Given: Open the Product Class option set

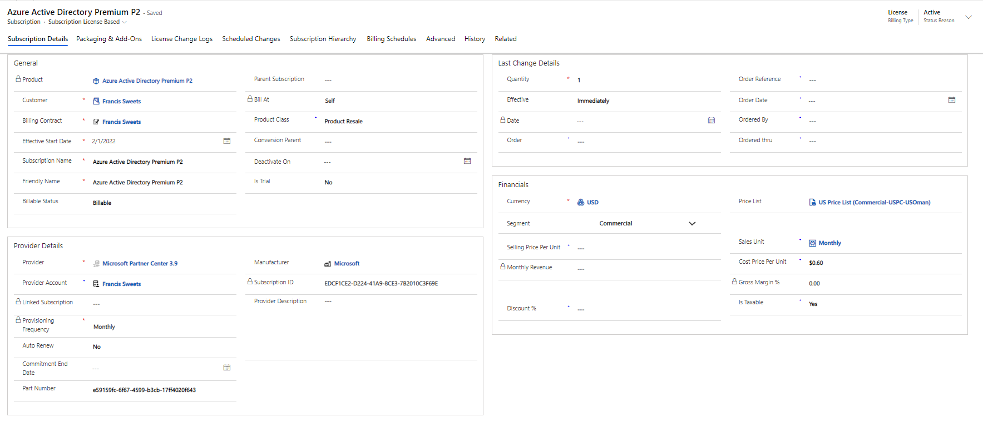Looking at the screenshot, I should 344,122.
